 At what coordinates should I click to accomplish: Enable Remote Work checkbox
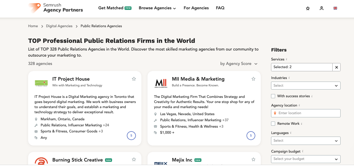pos(273,123)
